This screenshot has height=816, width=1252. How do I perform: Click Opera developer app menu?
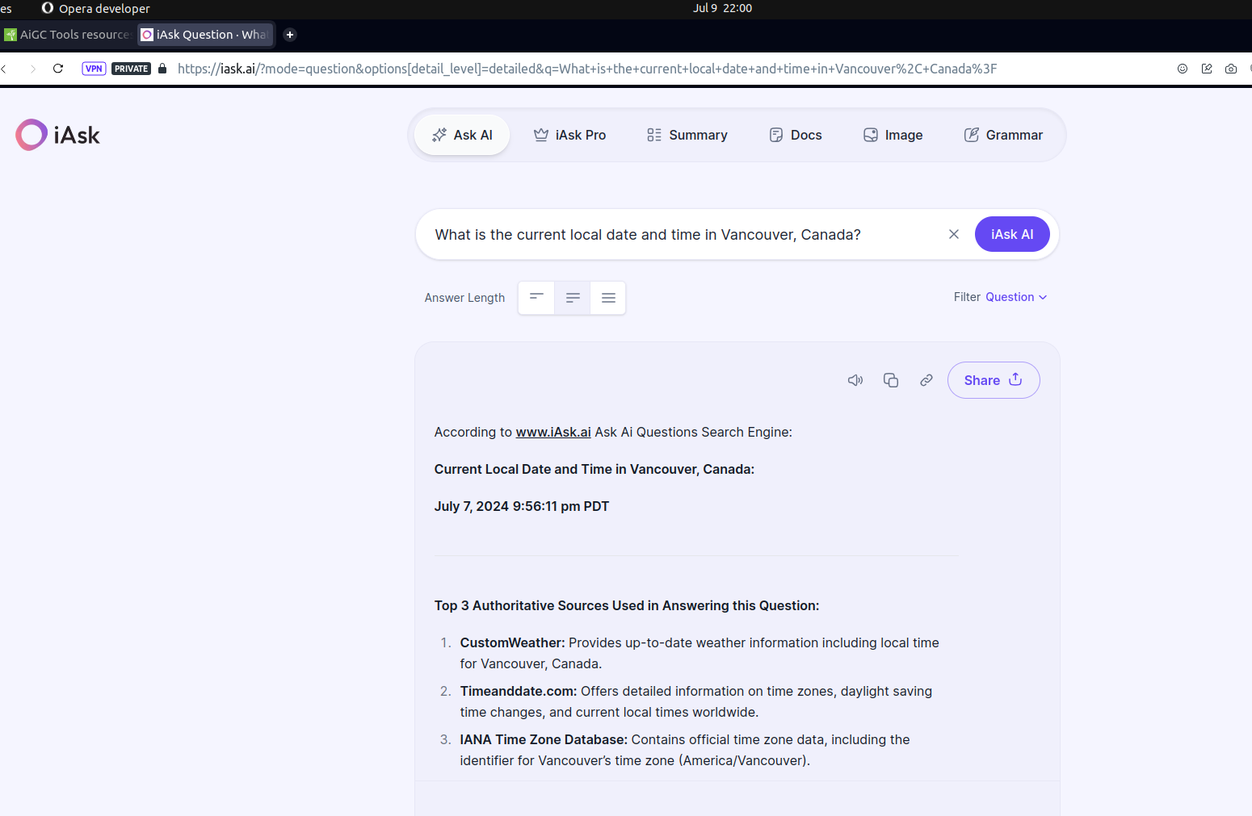click(x=95, y=8)
